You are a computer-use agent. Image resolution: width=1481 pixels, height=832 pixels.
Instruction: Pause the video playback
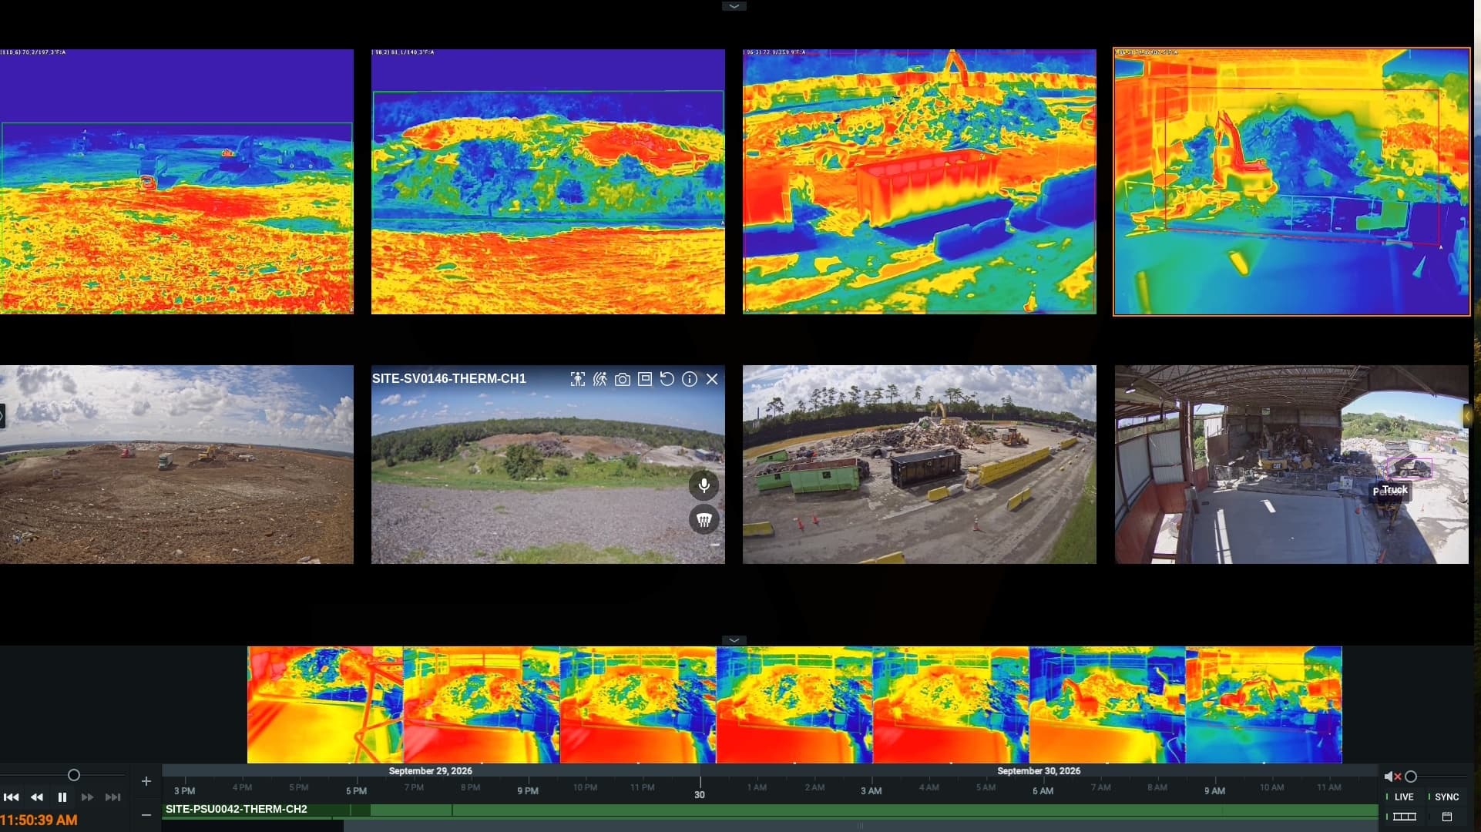click(x=62, y=797)
